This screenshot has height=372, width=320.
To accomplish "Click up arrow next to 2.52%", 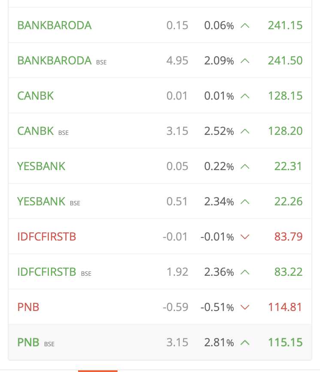I will pos(245,131).
